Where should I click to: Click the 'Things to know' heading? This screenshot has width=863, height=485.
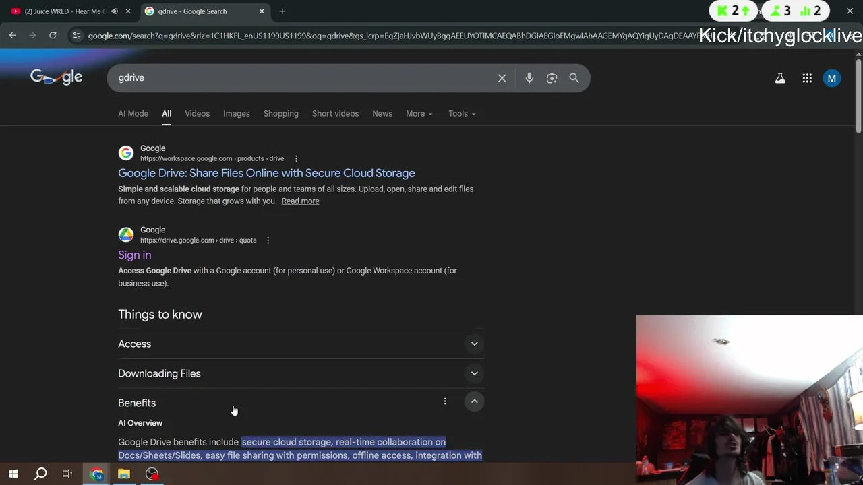pos(160,315)
